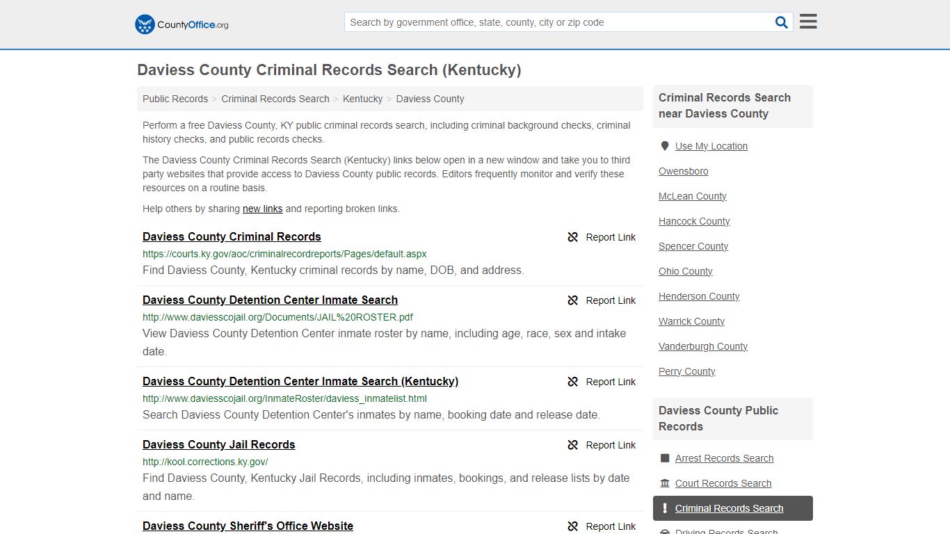Viewport: 950px width, 534px height.
Task: Click broken-link icon for Detention Center Inmate Search
Action: pos(573,300)
